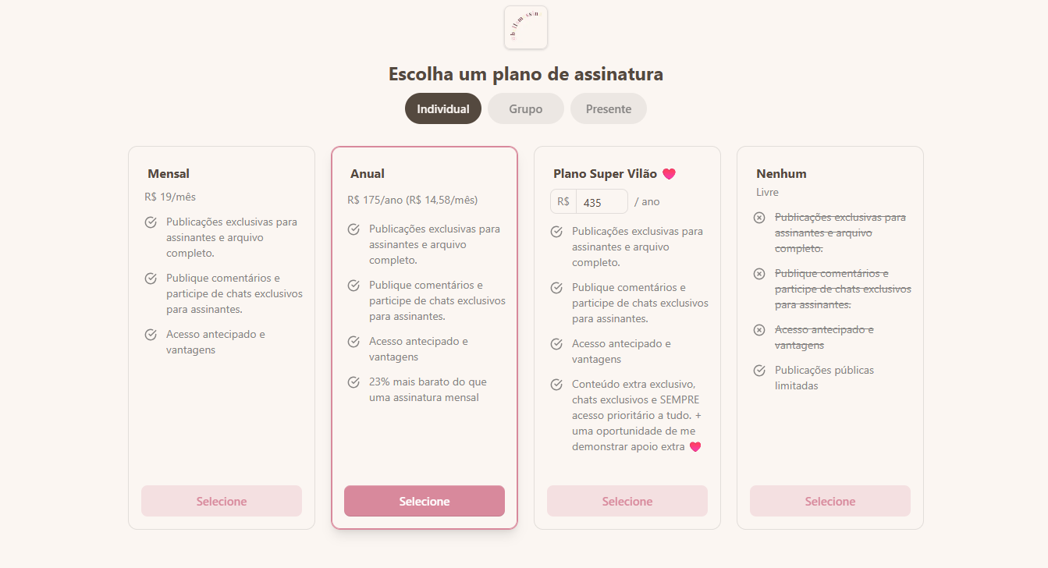1048x568 pixels.
Task: Click the 435 custom price input field
Action: 601,201
